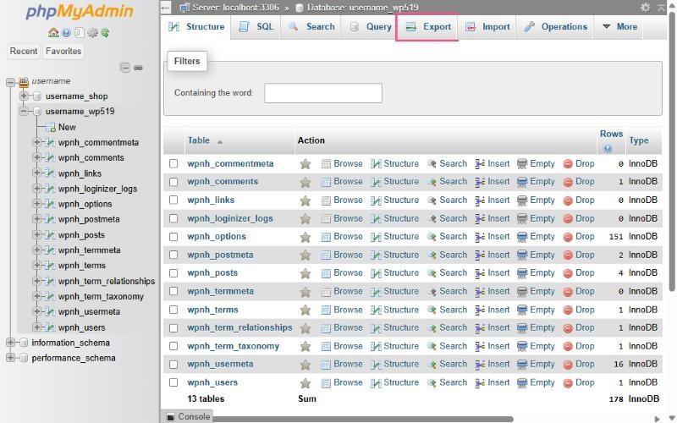Click the Empty icon for wpnh_usermeta

522,365
